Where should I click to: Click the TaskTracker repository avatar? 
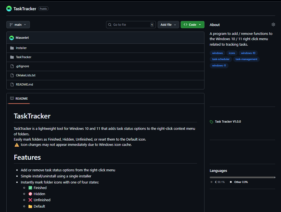point(8,9)
